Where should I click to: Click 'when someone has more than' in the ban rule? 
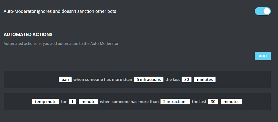point(103,79)
